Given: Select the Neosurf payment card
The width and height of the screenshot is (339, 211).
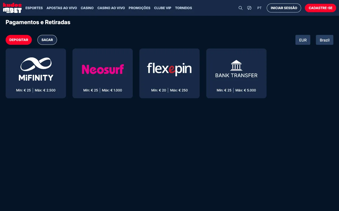Looking at the screenshot, I should click(x=103, y=73).
